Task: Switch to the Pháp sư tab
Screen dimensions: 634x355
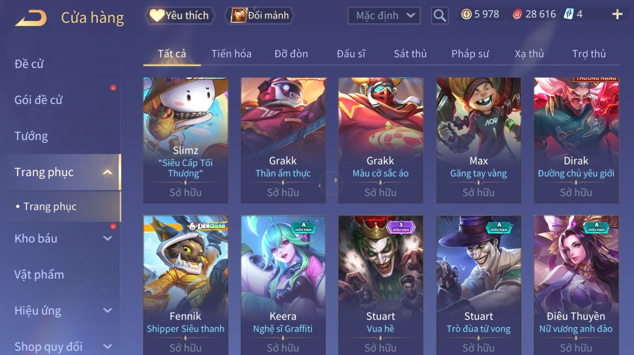Action: click(x=470, y=54)
